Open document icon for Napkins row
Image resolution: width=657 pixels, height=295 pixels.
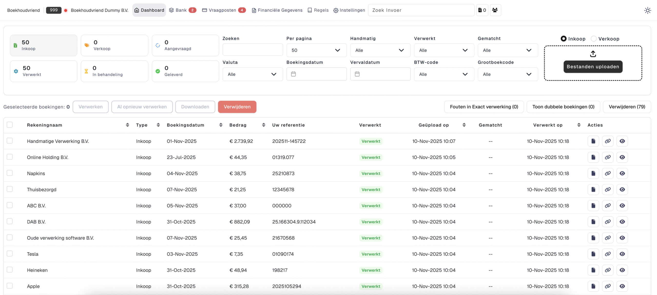coord(593,173)
